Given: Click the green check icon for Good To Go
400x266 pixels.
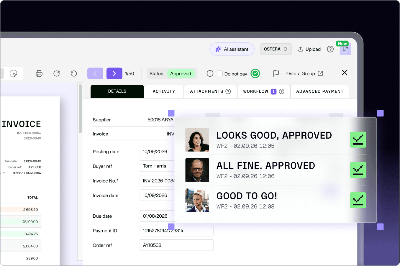Looking at the screenshot, I should click(x=358, y=200).
